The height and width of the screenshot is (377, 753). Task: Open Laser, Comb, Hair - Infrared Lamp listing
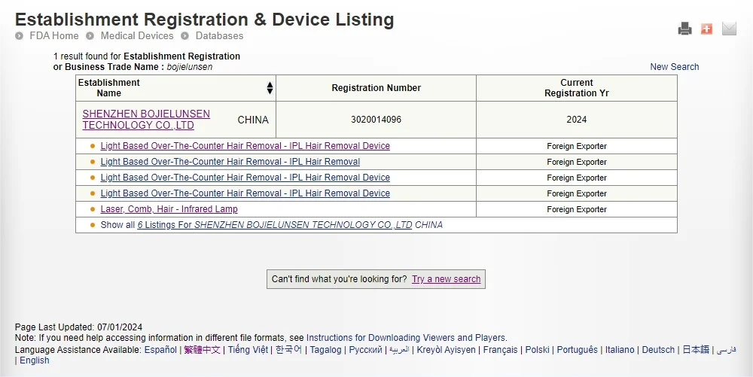pyautogui.click(x=169, y=209)
